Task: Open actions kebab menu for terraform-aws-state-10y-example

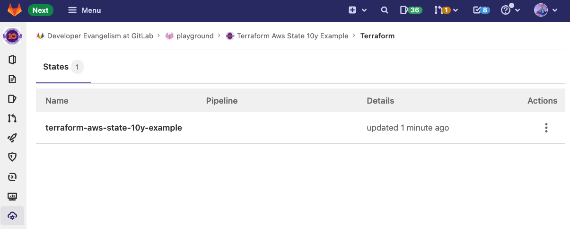Action: pos(546,128)
